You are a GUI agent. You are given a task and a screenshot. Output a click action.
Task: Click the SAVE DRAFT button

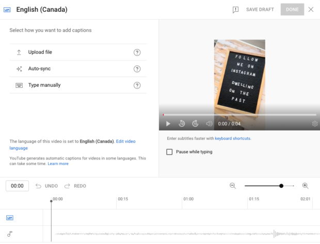pyautogui.click(x=260, y=9)
